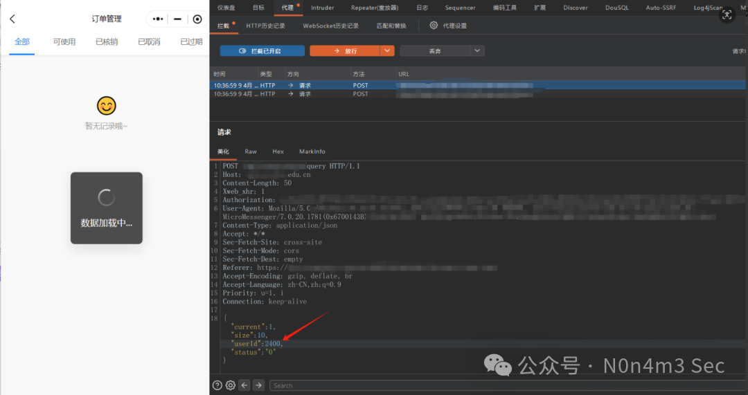The image size is (748, 395).
Task: Click the "size":10 line in body
Action: (249, 336)
